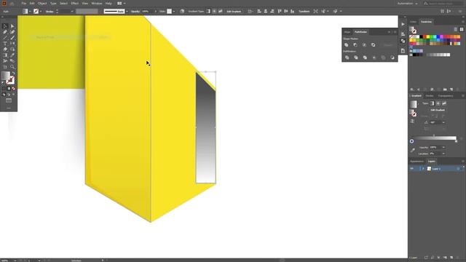Screen dimensions: 466x262
Task: Switch Swatches panel to thumbnail view
Action: (461, 29)
